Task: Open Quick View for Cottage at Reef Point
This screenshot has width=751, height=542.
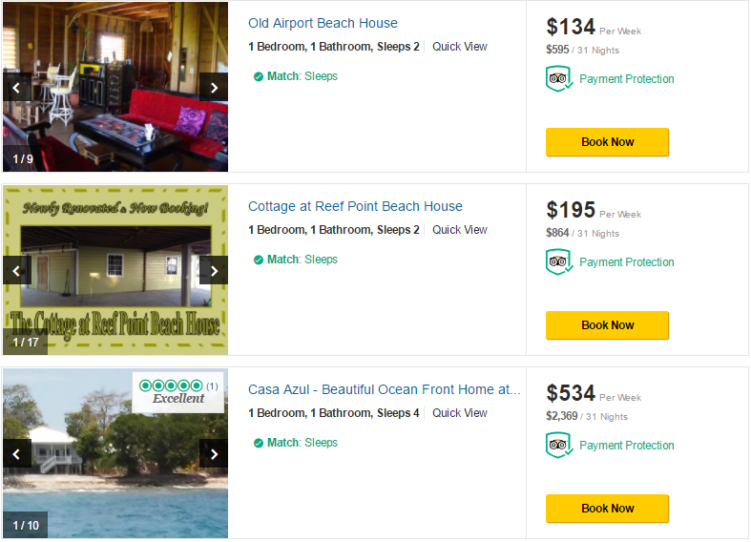Action: [x=460, y=230]
